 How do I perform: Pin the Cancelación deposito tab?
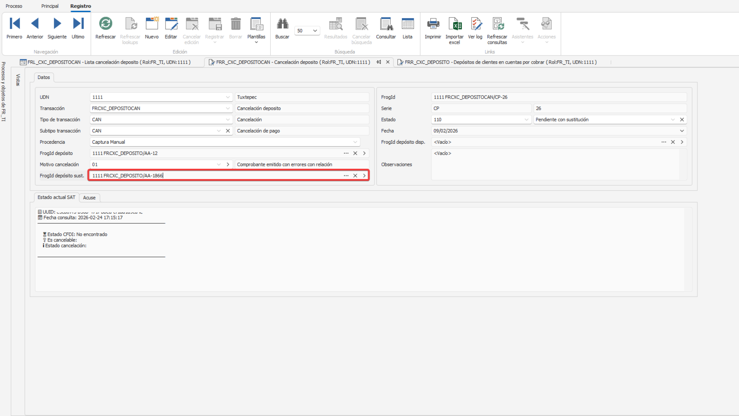click(379, 62)
